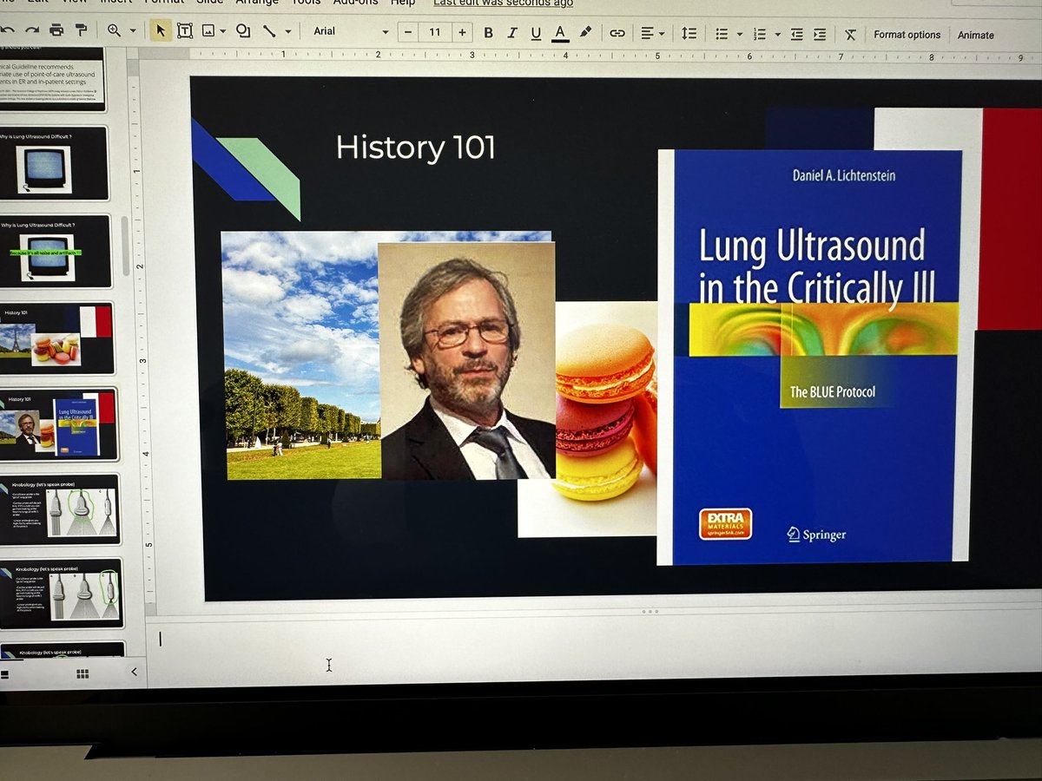The height and width of the screenshot is (781, 1042).
Task: Toggle Italic formatting
Action: coord(512,33)
